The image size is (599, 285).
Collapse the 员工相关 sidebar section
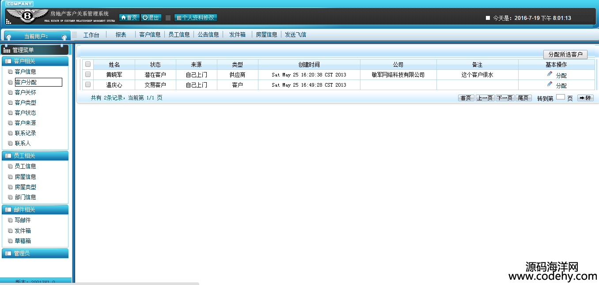point(35,156)
